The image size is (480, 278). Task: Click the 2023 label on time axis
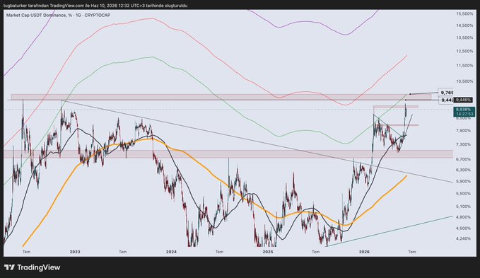pos(75,252)
